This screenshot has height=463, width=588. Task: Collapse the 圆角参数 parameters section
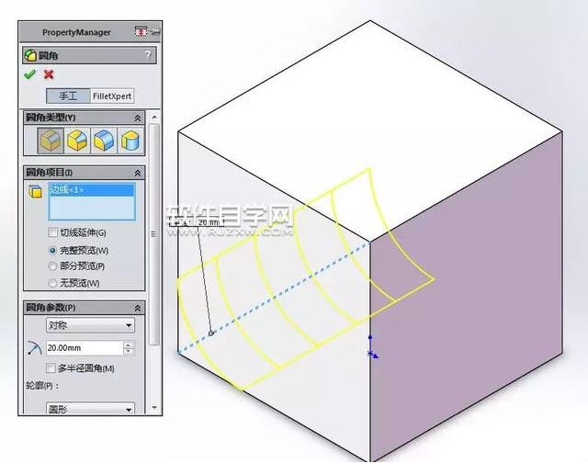coord(138,308)
